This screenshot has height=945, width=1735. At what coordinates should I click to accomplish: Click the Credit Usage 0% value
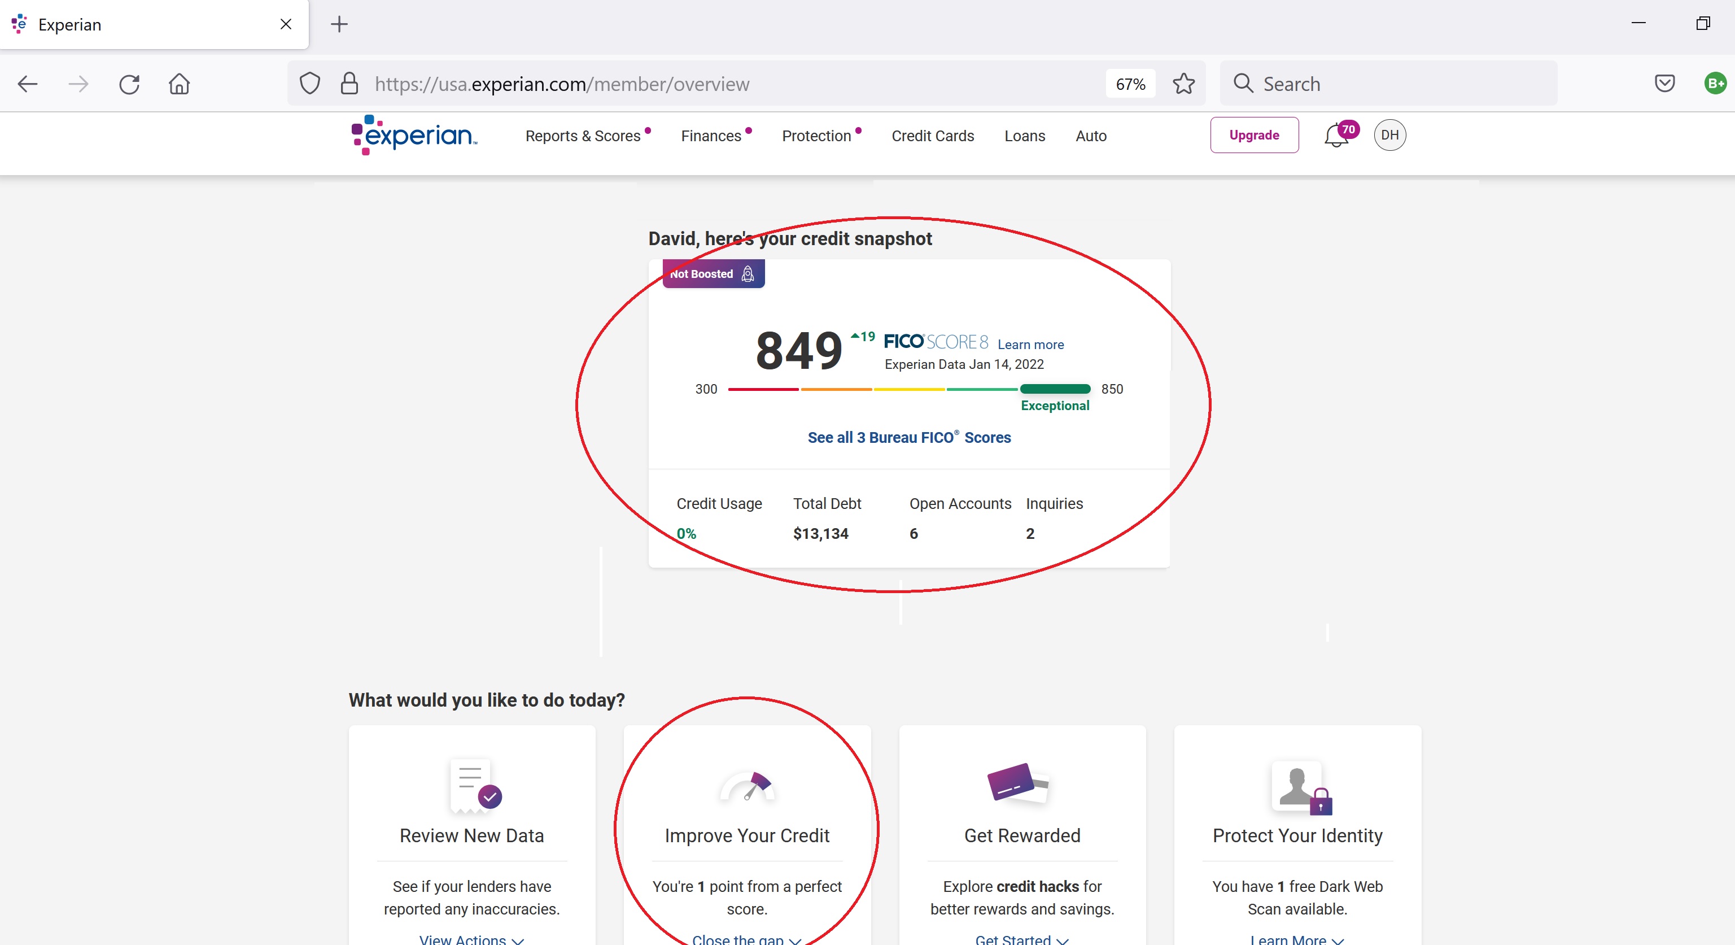pyautogui.click(x=687, y=534)
